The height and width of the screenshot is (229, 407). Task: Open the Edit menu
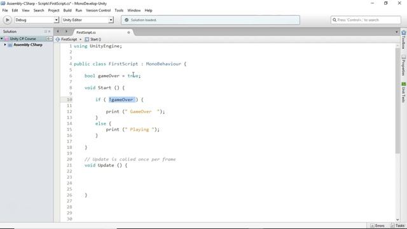coord(15,10)
